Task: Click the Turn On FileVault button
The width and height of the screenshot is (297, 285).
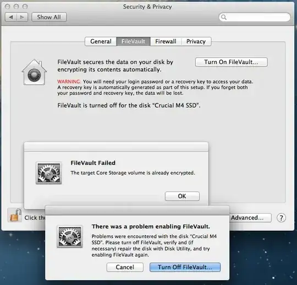Action: coord(231,62)
